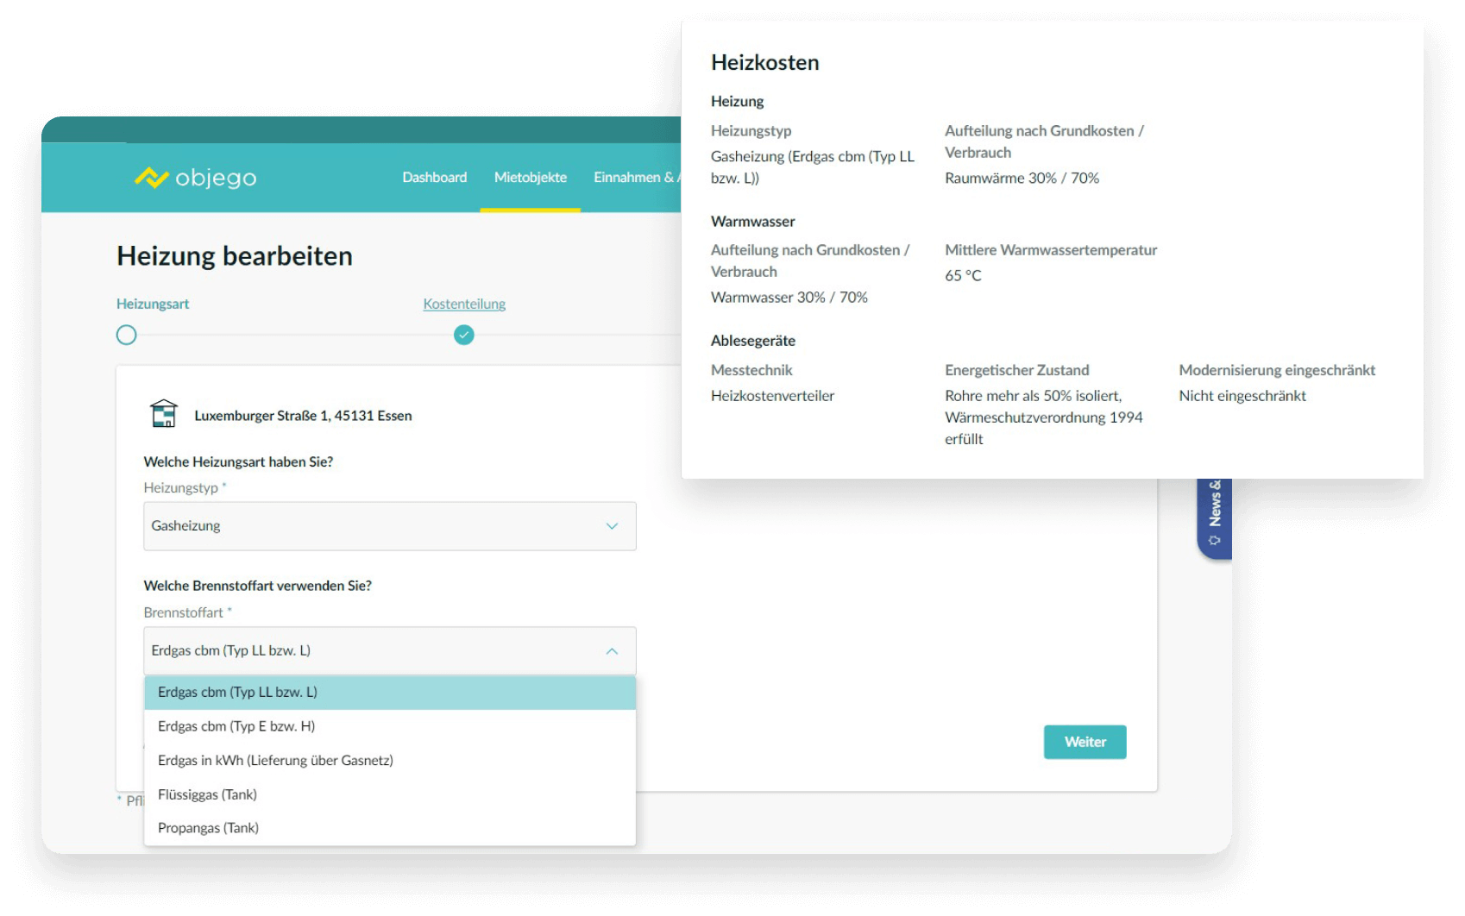Collapse the Brennstoffart dropdown chevron
Screen dimensions: 1465x916
[612, 651]
